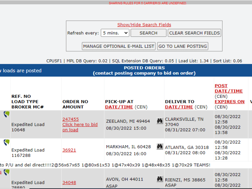
Task: Open order number 36921
Action: pos(69,150)
